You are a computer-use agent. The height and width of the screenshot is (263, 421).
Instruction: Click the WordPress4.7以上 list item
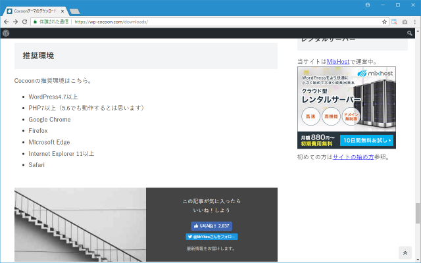(x=53, y=97)
